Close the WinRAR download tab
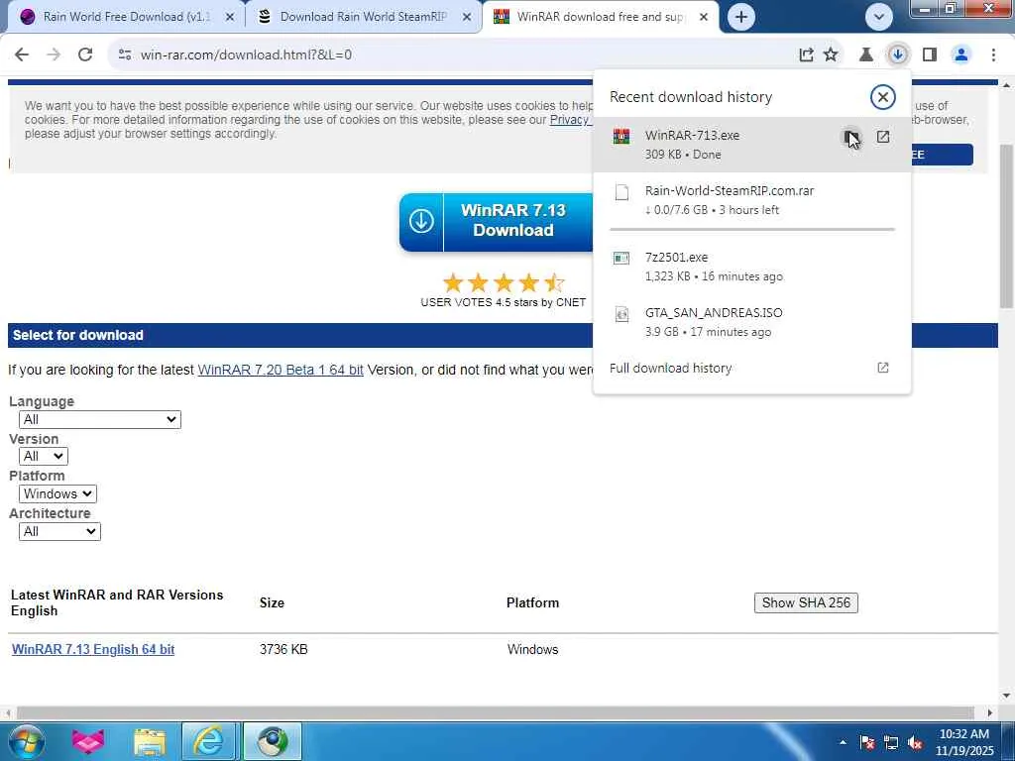Viewport: 1015px width, 761px height. pyautogui.click(x=704, y=18)
